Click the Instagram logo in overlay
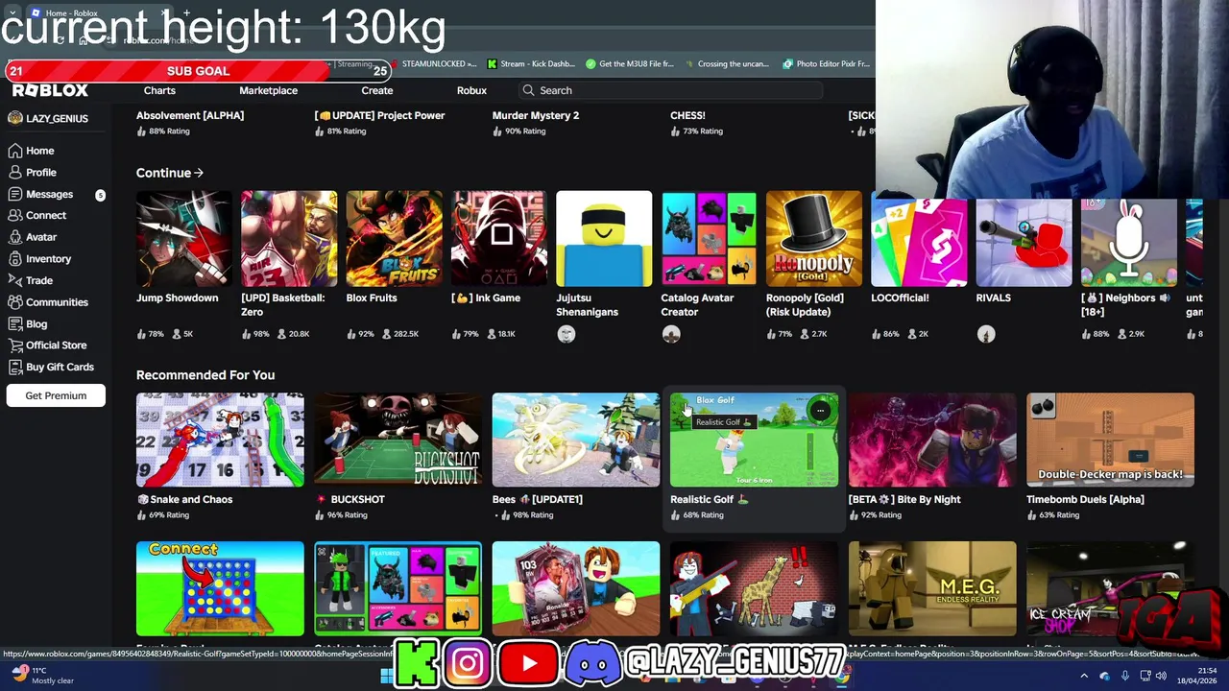1229x691 pixels. [469, 663]
